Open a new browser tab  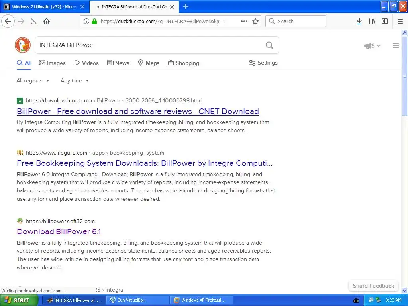pyautogui.click(x=186, y=6)
